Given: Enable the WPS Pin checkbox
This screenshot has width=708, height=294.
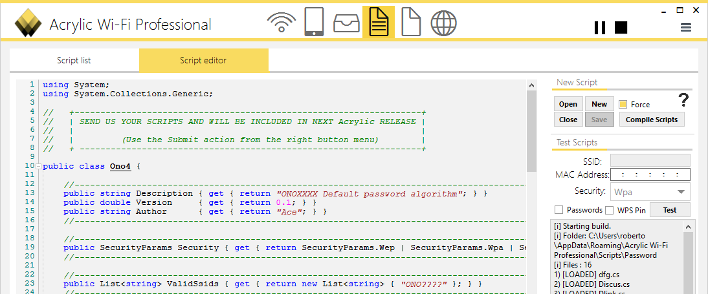Looking at the screenshot, I should pyautogui.click(x=610, y=210).
